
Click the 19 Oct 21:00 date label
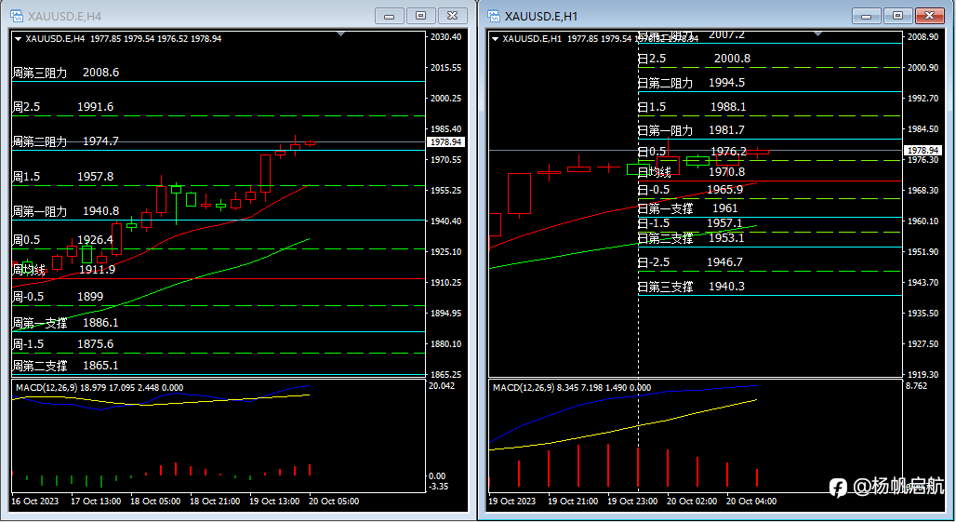[x=573, y=502]
